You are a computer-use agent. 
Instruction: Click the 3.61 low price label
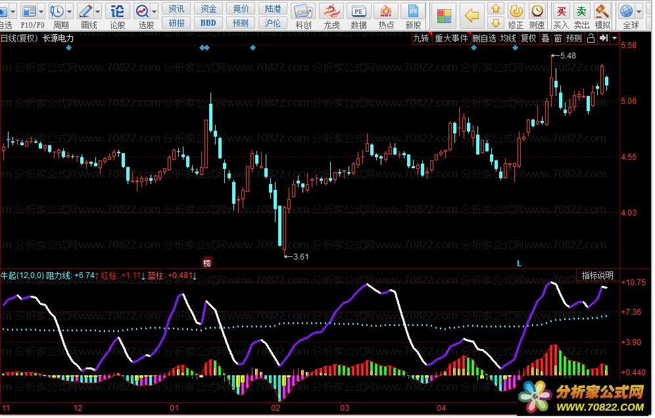pos(301,257)
